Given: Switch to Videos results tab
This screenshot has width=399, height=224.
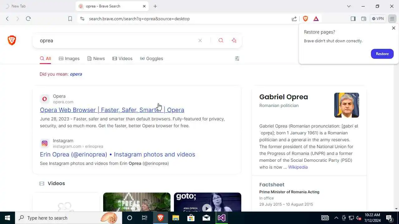Looking at the screenshot, I should (123, 58).
